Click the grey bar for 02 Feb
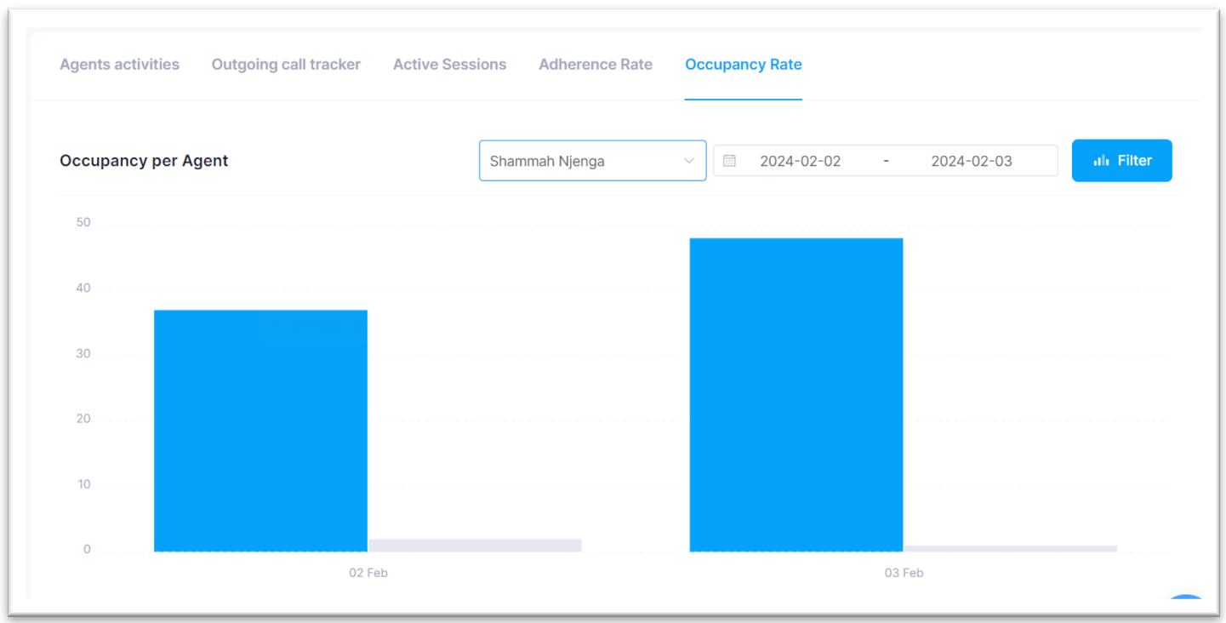Image resolution: width=1226 pixels, height=623 pixels. tap(475, 546)
